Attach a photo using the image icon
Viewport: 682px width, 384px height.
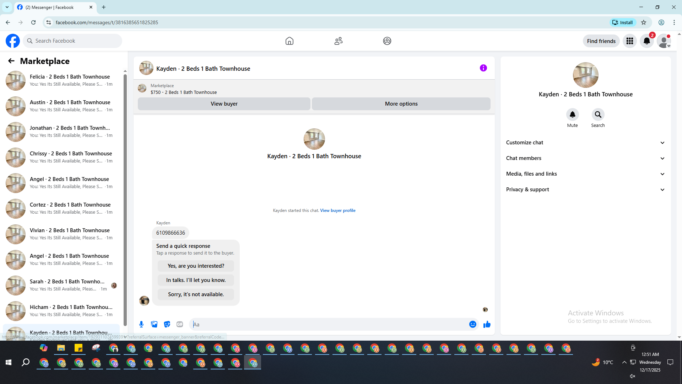pos(154,324)
